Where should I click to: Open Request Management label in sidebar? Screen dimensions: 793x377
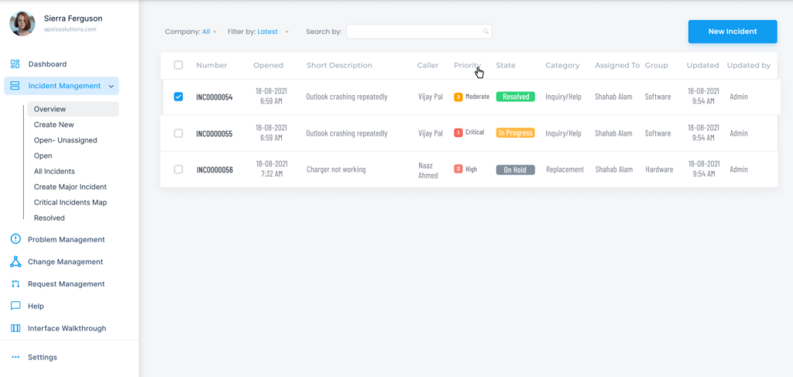(x=67, y=284)
